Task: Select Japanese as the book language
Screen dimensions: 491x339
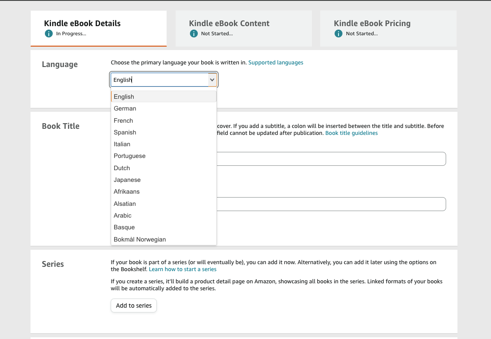Action: pos(127,180)
